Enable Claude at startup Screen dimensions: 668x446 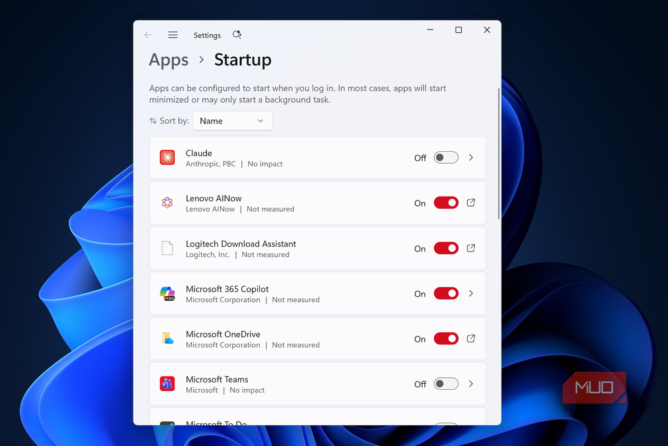[x=446, y=157]
